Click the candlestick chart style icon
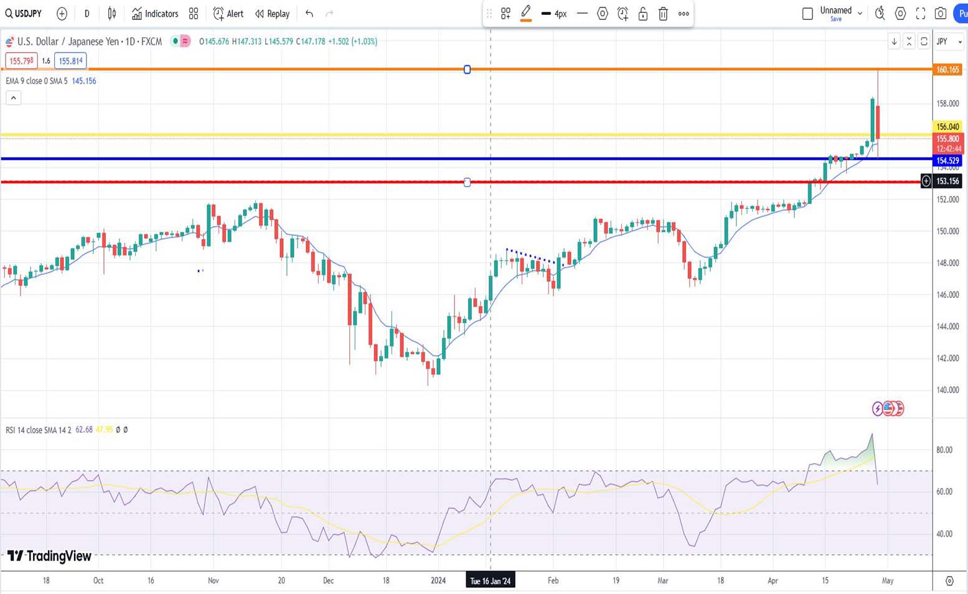 (x=112, y=14)
